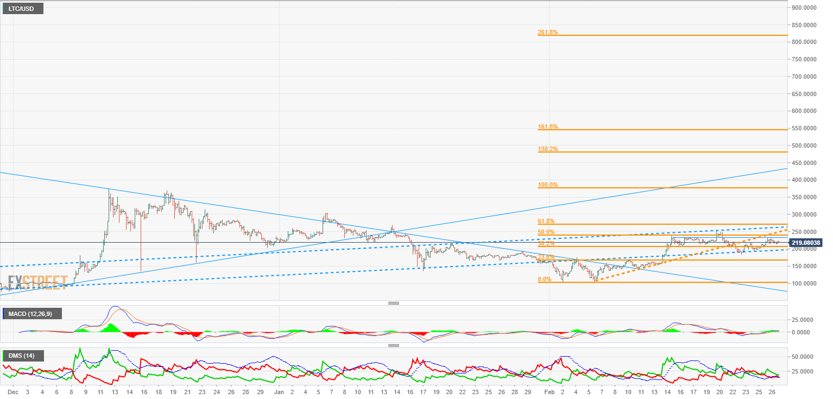Select the 0.0% Fibonacci level label
The height and width of the screenshot is (399, 833).
(x=545, y=279)
